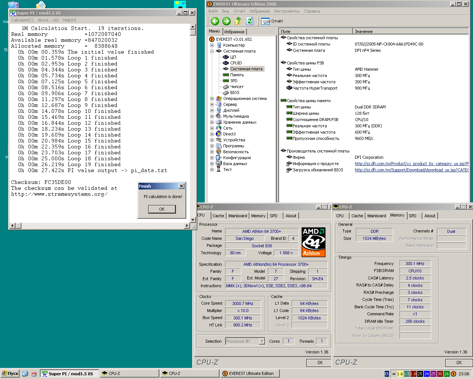Open the Calculate(C) menu in Super PI
Image resolution: width=473 pixels, height=379 pixels.
tap(22, 20)
